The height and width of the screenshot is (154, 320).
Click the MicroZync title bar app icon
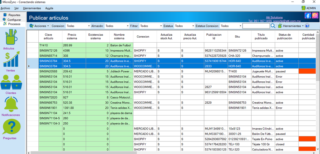pyautogui.click(x=1, y=2)
